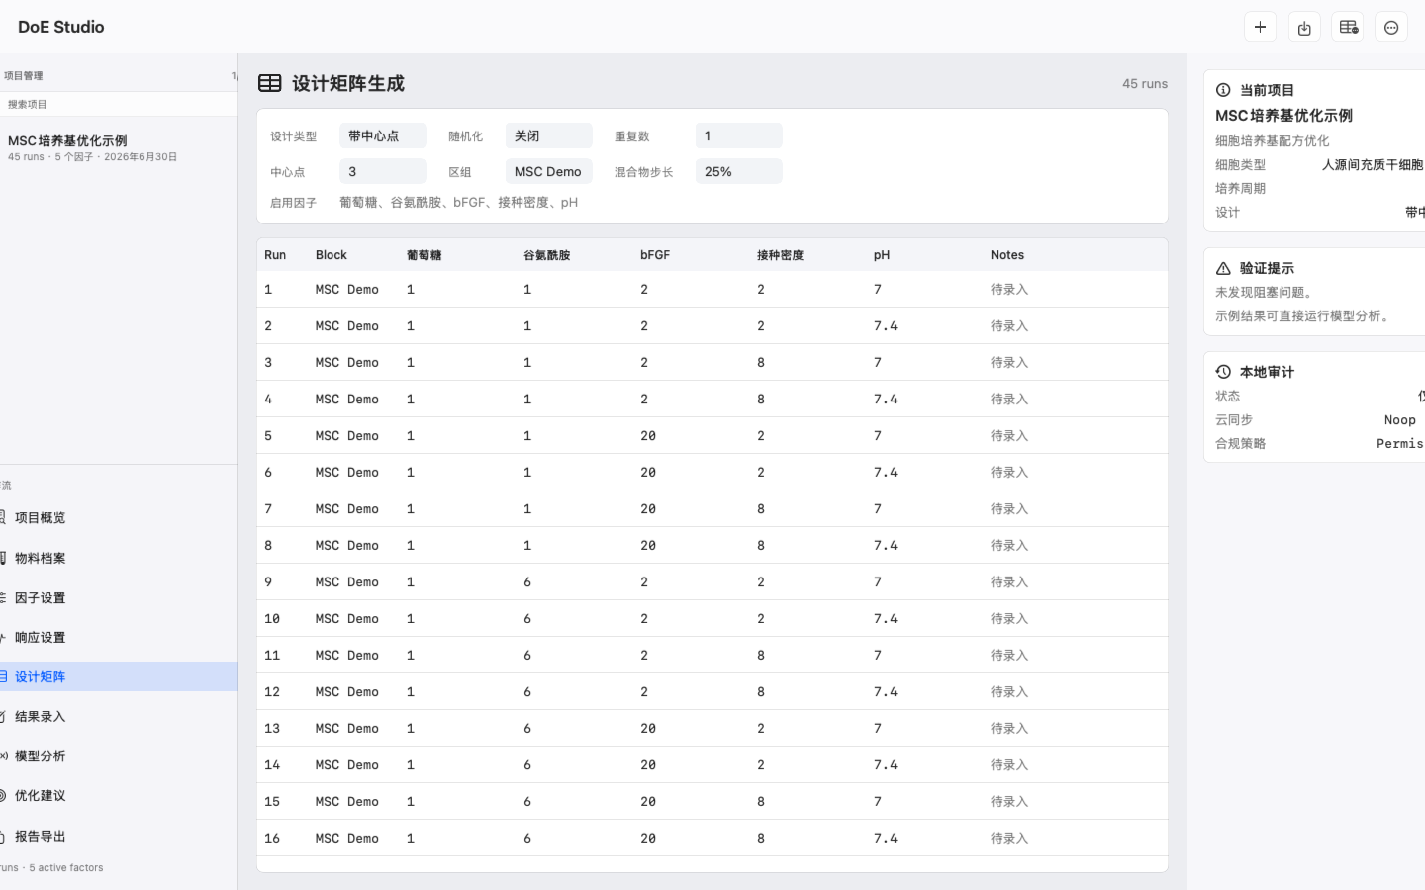Click the info icon beside 当前项目
Image resolution: width=1425 pixels, height=890 pixels.
tap(1223, 89)
